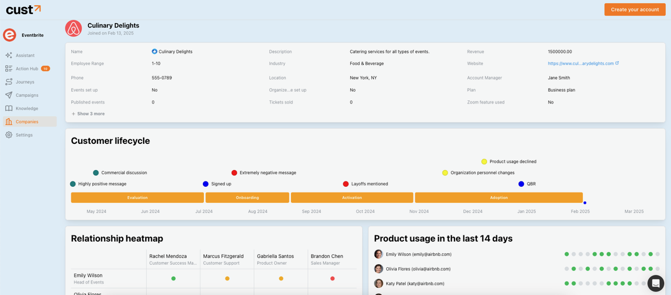The width and height of the screenshot is (671, 295).
Task: Select the Adoption lifecycle stage bar
Action: coord(499,198)
